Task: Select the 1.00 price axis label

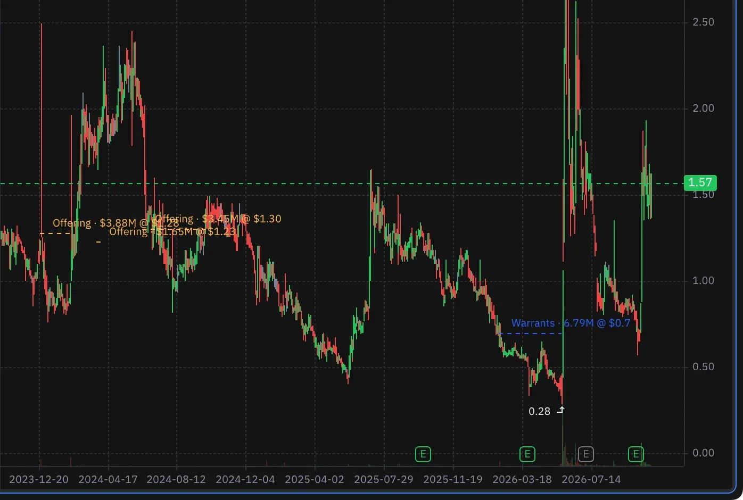Action: coord(703,281)
